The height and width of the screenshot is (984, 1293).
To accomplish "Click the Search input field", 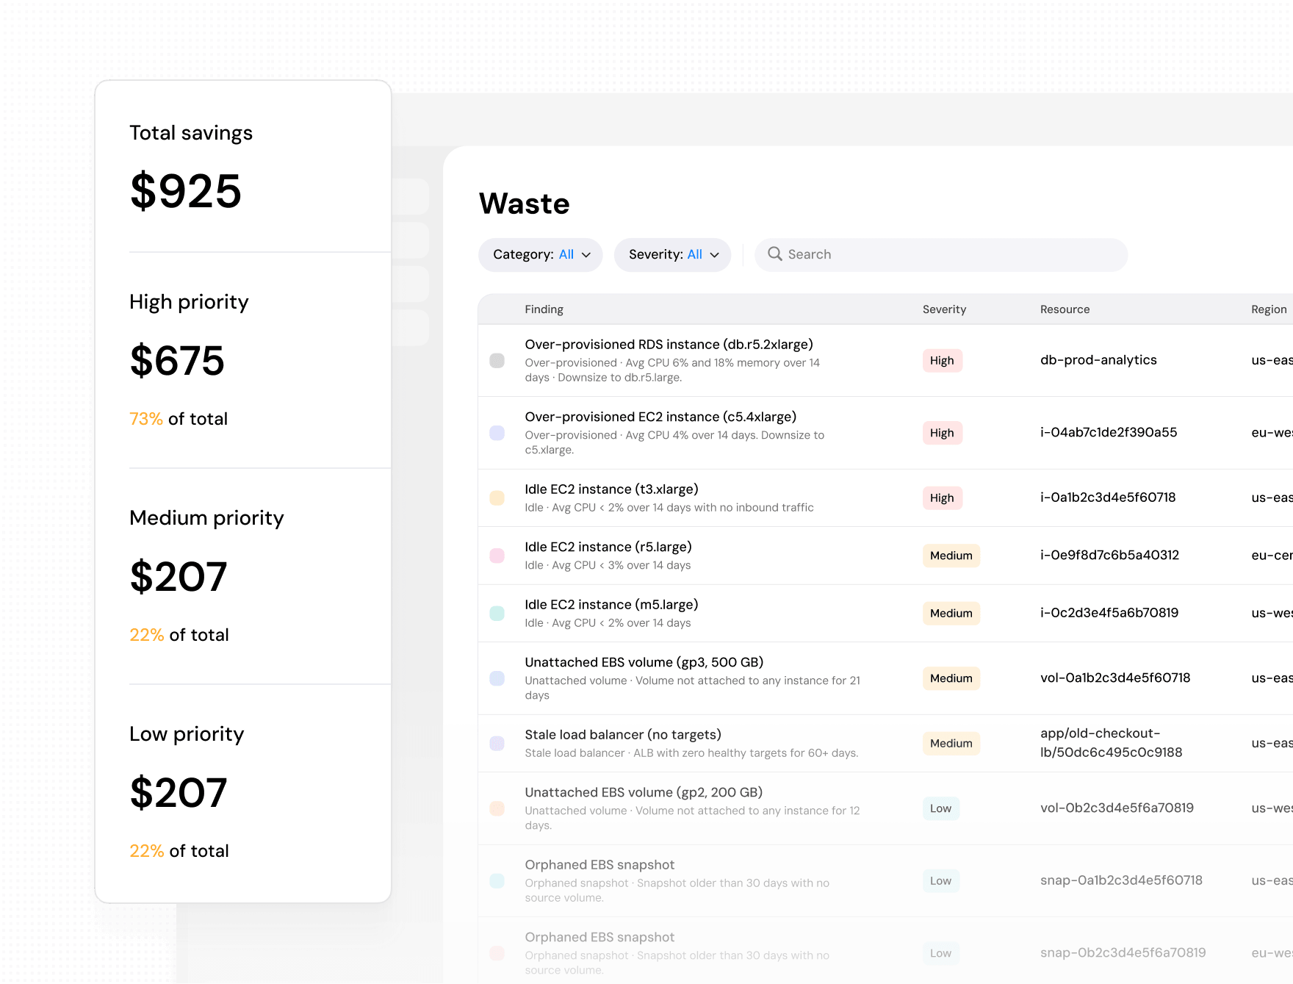I will point(941,254).
